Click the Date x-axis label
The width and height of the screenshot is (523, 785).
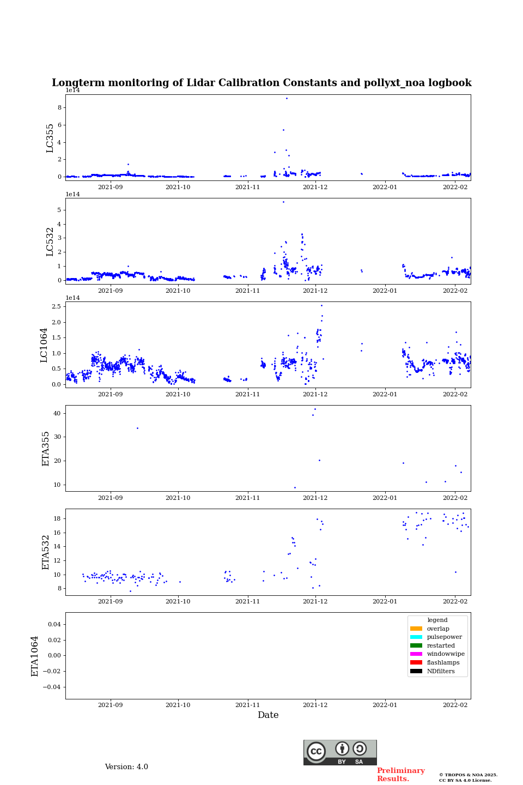pyautogui.click(x=268, y=715)
